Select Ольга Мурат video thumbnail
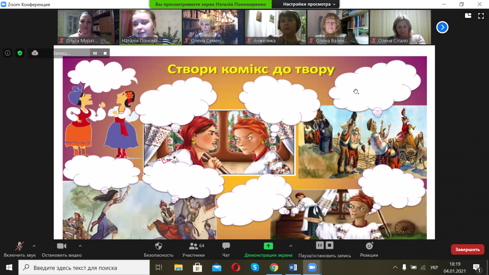The width and height of the screenshot is (489, 275). click(88, 27)
